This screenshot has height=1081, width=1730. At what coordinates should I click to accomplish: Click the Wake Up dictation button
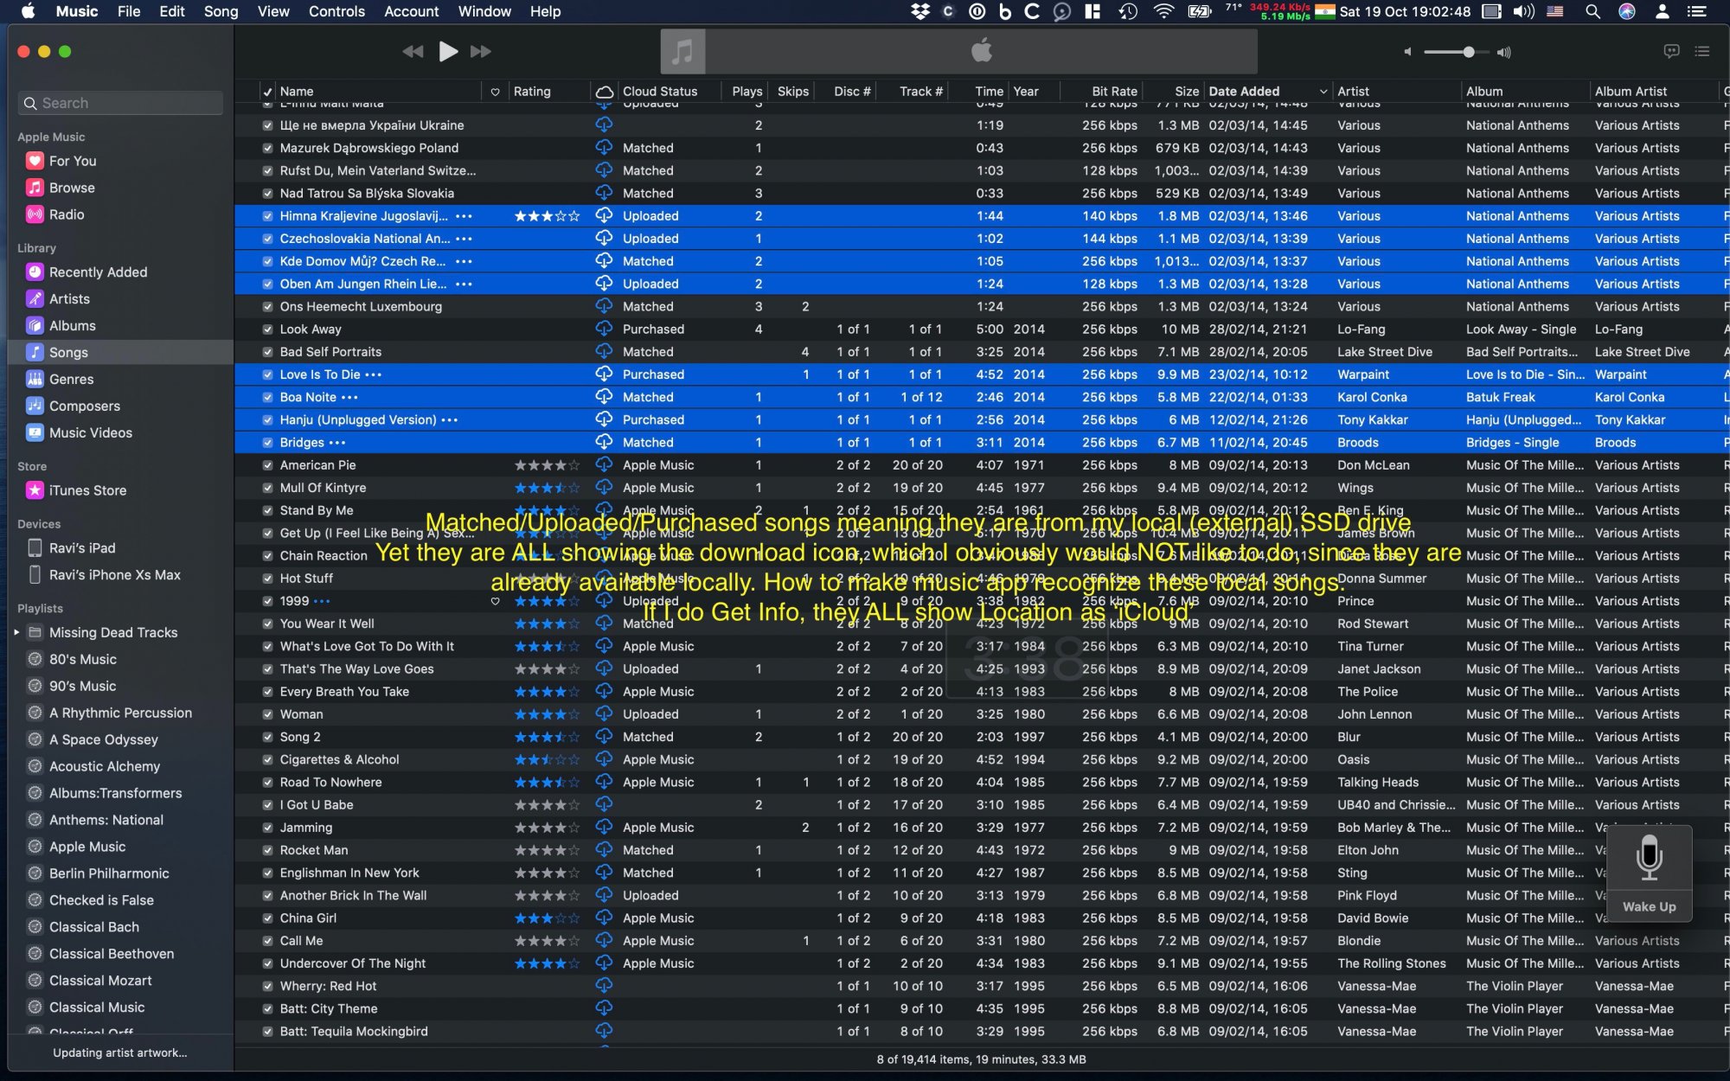tap(1649, 873)
